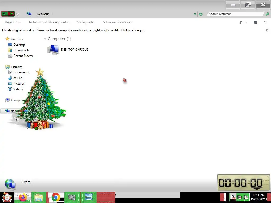Click Add a printer
271x203 pixels.
click(85, 22)
